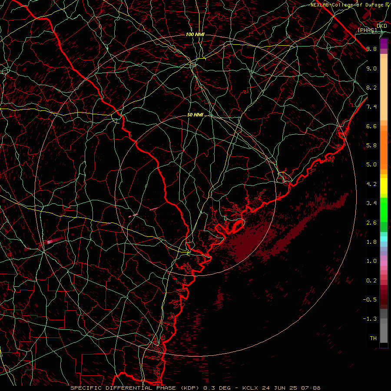Click the [PHAS] legend label

point(367,30)
